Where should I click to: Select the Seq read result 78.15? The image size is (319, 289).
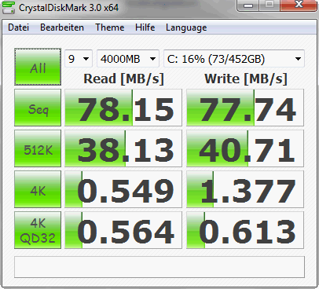click(123, 108)
